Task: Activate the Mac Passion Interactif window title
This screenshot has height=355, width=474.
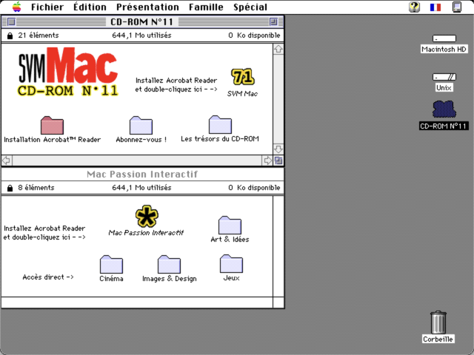Action: click(142, 175)
